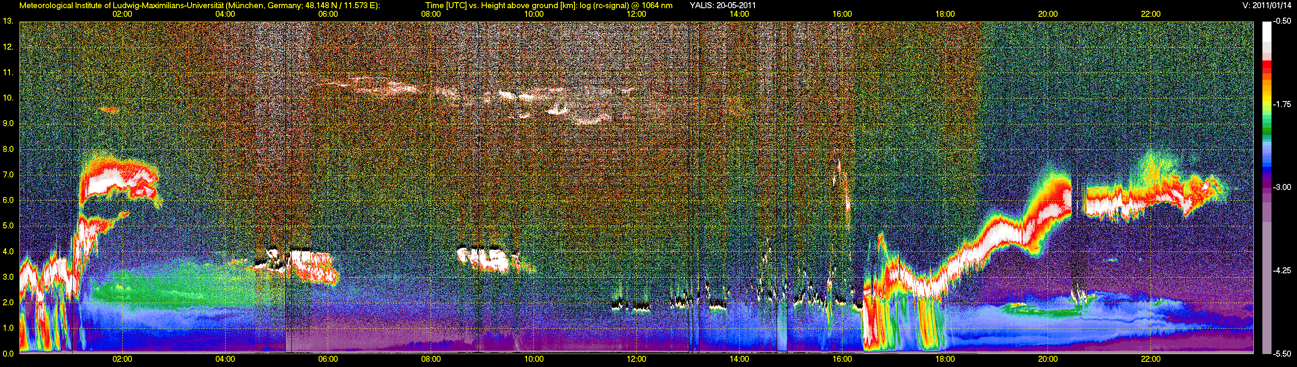Viewport: 1297px width, 367px height.
Task: Click the -3.00 color scale value
Action: click(1282, 187)
